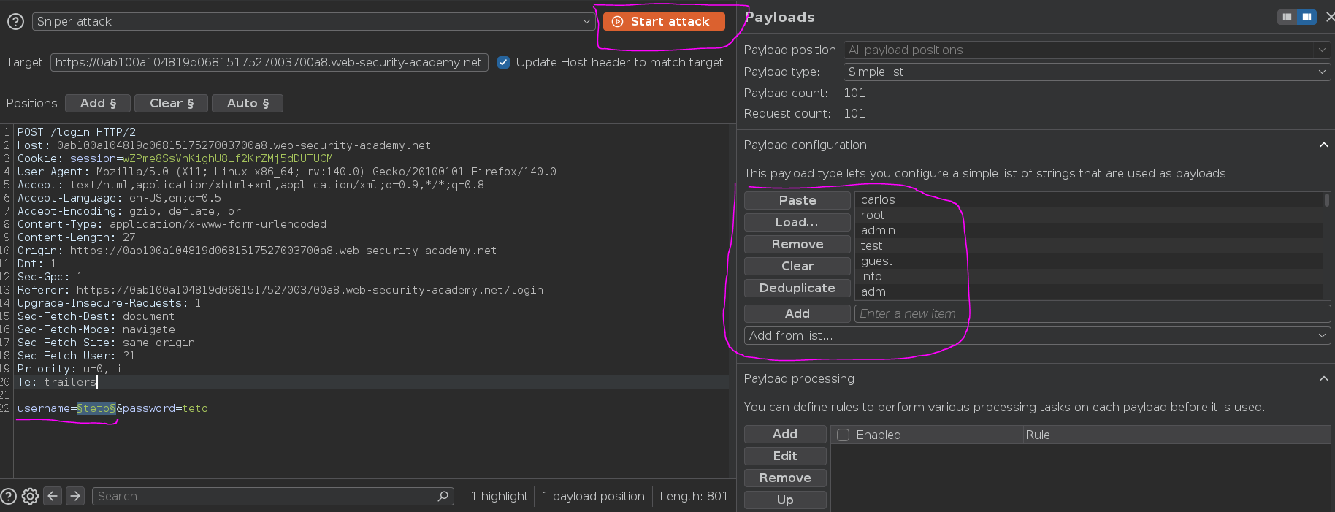Collapse the Payload configuration section
The image size is (1335, 512).
tap(1323, 145)
